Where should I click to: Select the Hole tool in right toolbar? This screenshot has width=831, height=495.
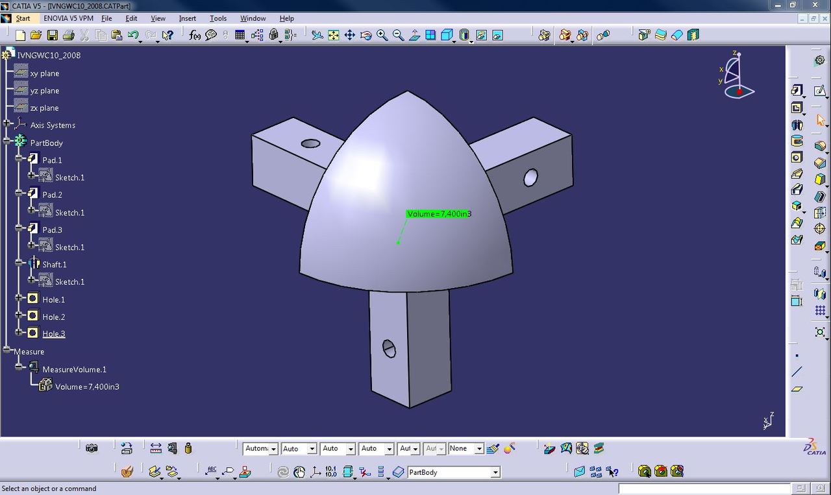point(797,158)
